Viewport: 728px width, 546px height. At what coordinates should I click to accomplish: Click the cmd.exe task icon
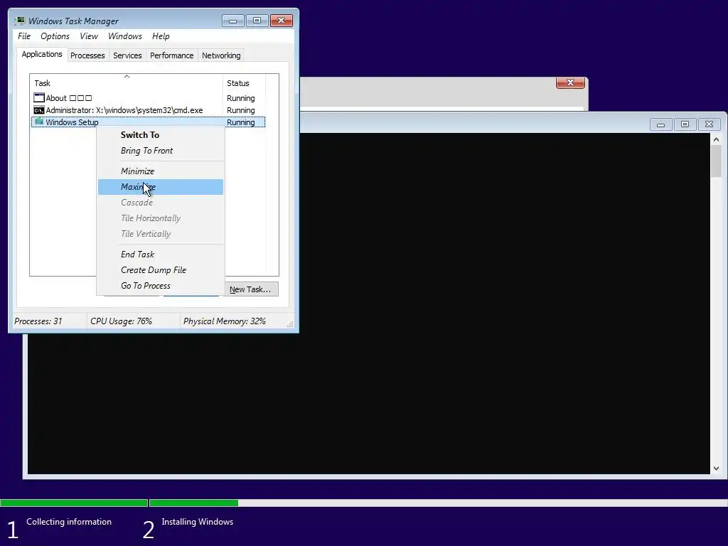39,110
